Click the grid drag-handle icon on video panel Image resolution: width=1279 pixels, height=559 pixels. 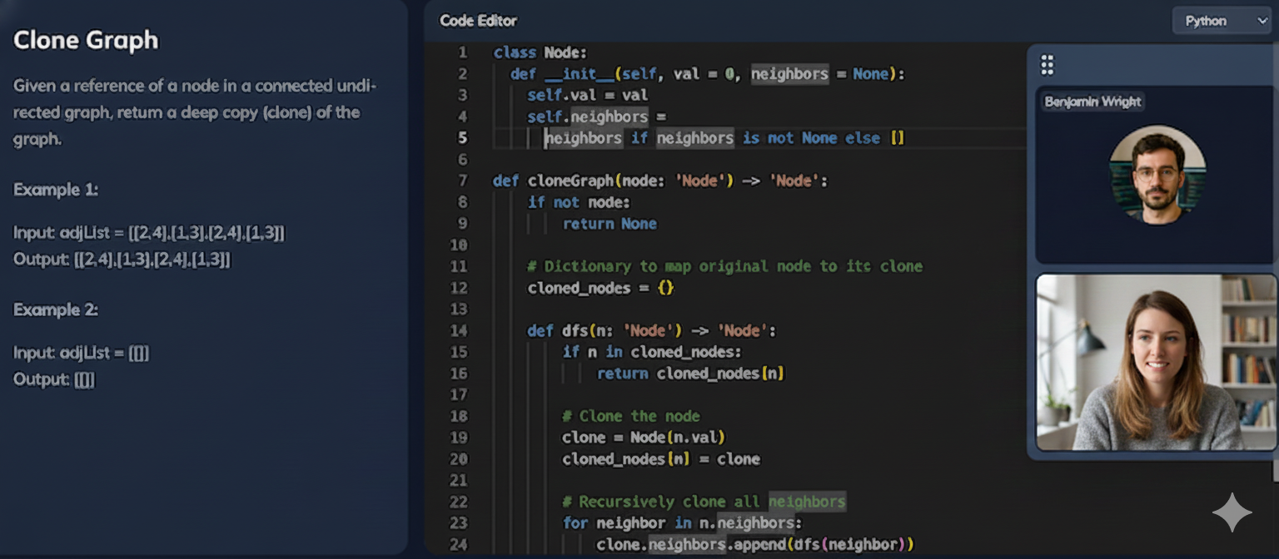(1047, 64)
